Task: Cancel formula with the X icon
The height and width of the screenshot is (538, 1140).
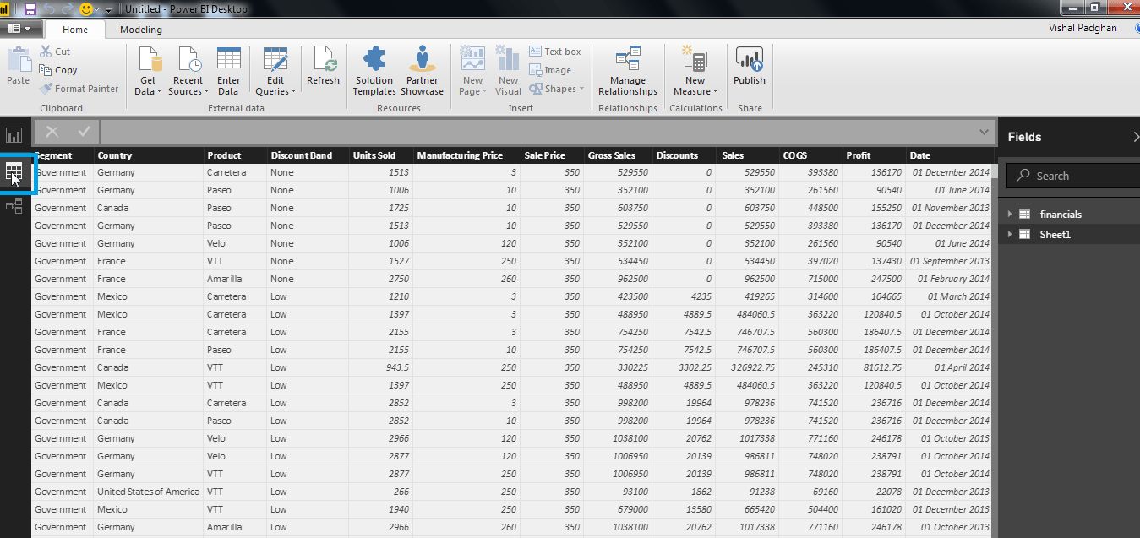Action: [x=52, y=132]
